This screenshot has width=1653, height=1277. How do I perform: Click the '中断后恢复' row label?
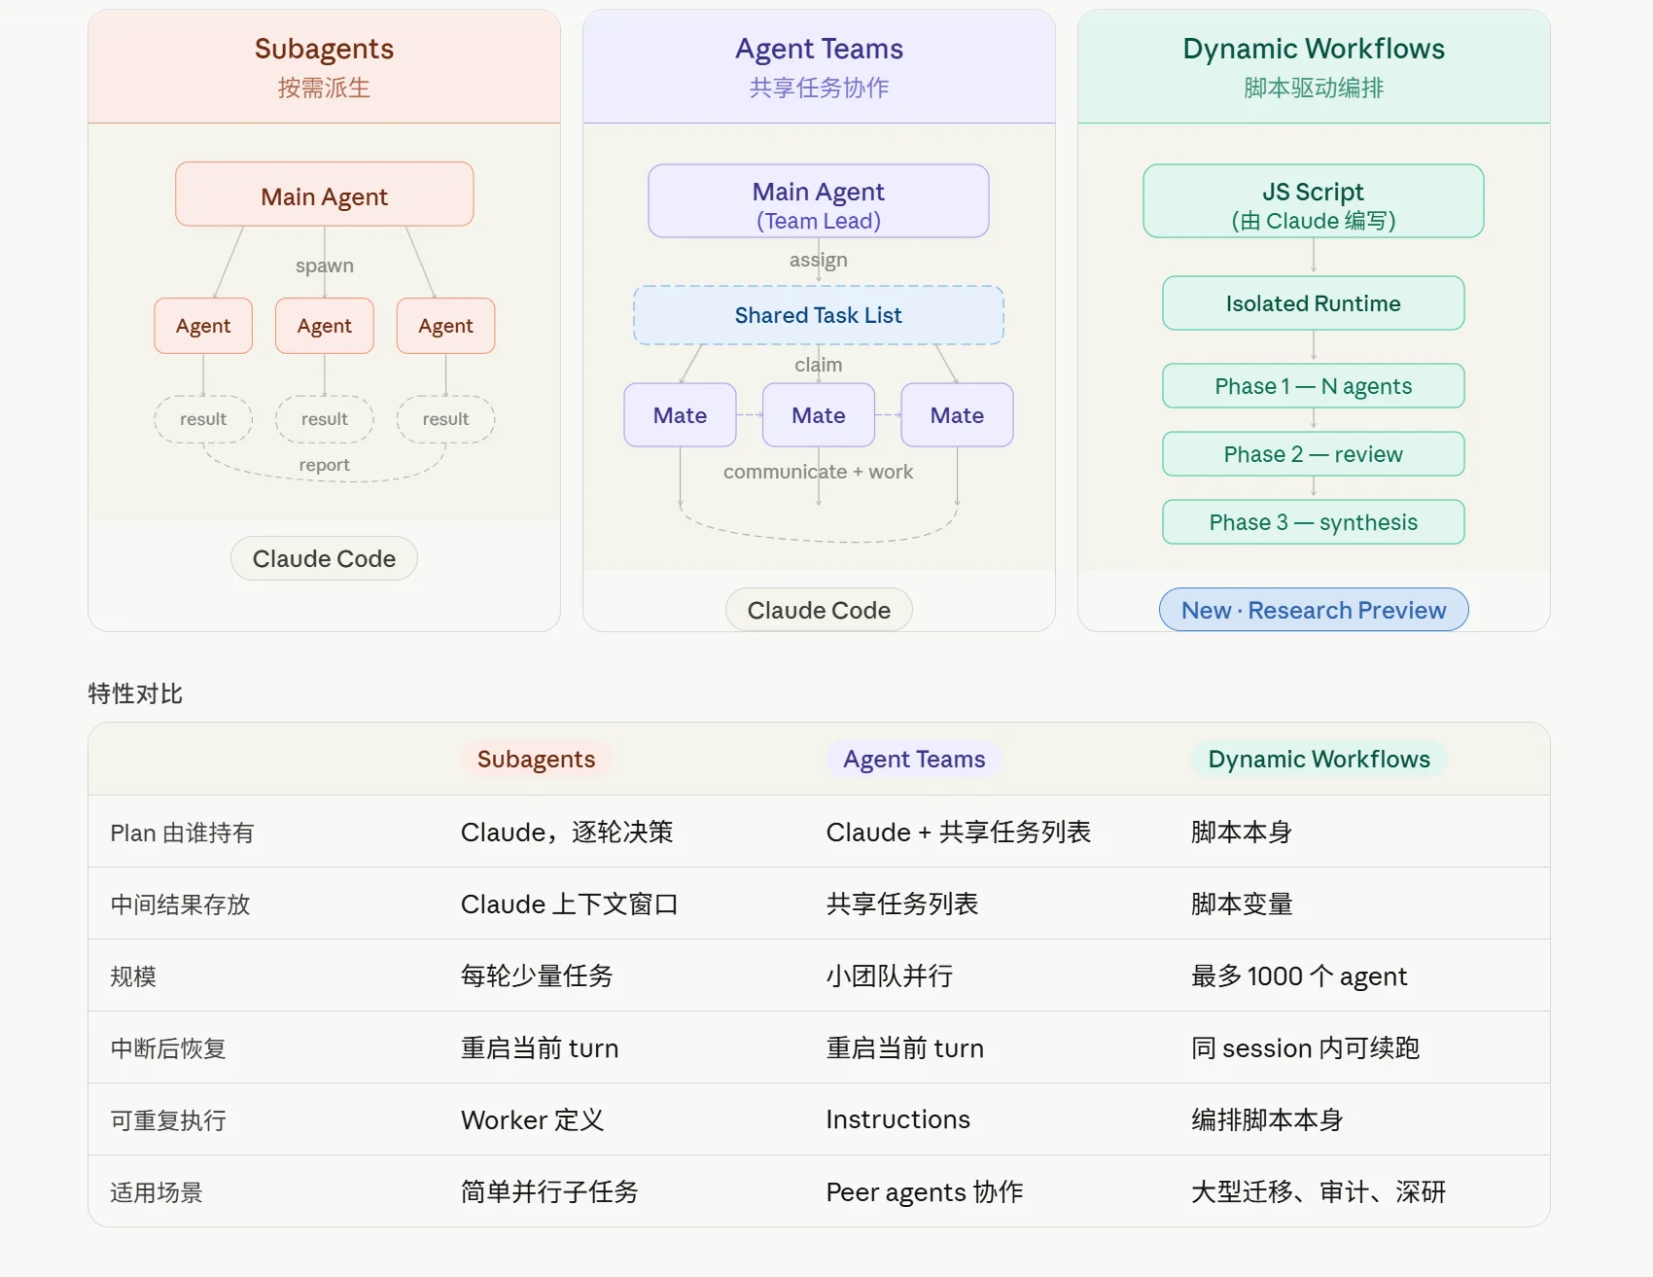[168, 1048]
